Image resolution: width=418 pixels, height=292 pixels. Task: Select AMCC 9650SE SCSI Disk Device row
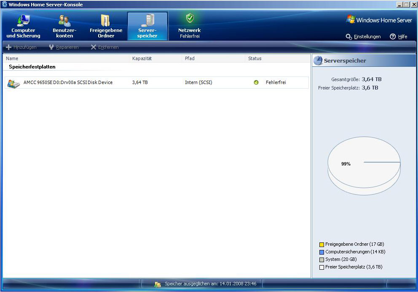point(157,83)
